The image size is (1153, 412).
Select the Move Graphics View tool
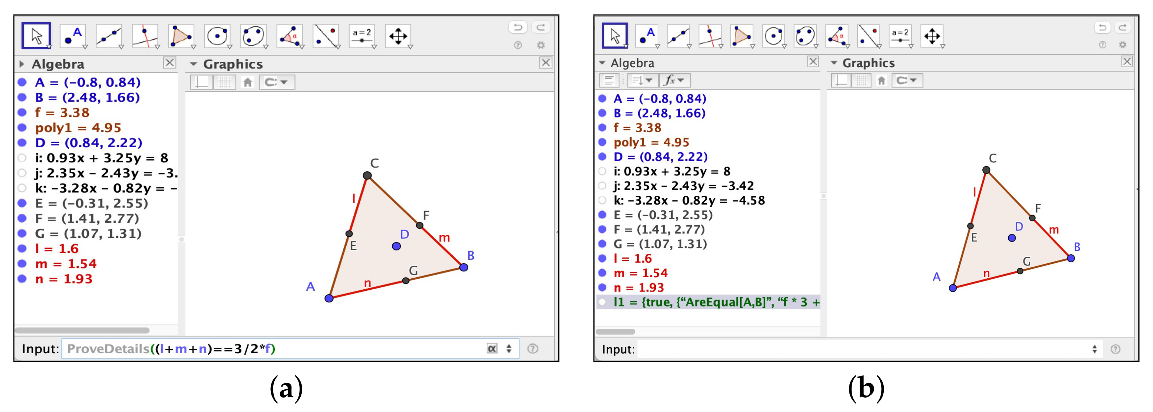coord(398,36)
